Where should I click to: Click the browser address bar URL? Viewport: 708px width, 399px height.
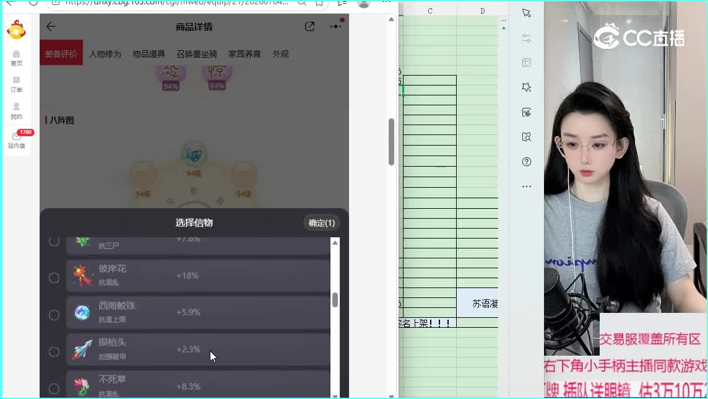pos(176,2)
